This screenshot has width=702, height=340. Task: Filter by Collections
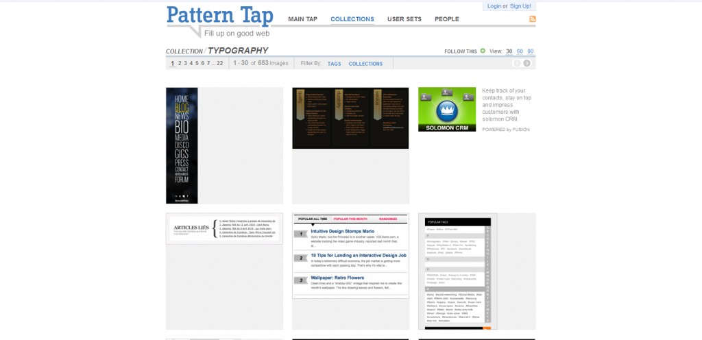[366, 64]
